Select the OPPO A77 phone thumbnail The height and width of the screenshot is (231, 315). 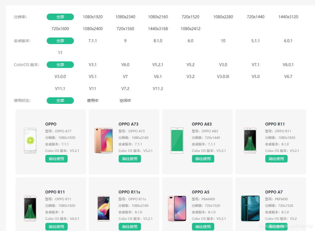pyautogui.click(x=30, y=140)
